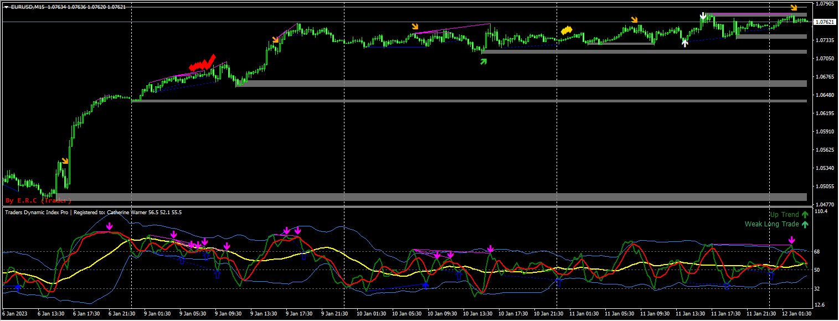Screen dimensions: 839x321
Task: Click the red zigzag arrow marker
Action: (x=202, y=63)
